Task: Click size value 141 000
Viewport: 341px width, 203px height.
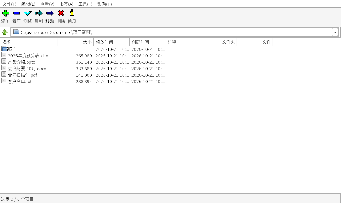Action: (84, 75)
